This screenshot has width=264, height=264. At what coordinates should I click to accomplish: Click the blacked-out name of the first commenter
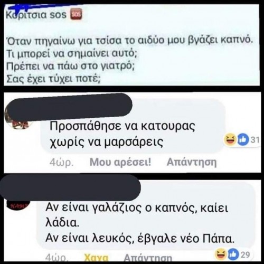tap(69, 105)
